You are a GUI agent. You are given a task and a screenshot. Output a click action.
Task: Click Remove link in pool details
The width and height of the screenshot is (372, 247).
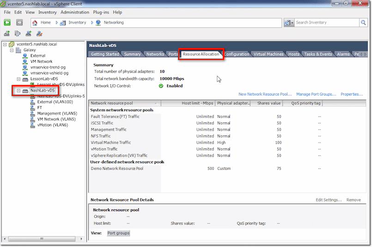(354, 200)
